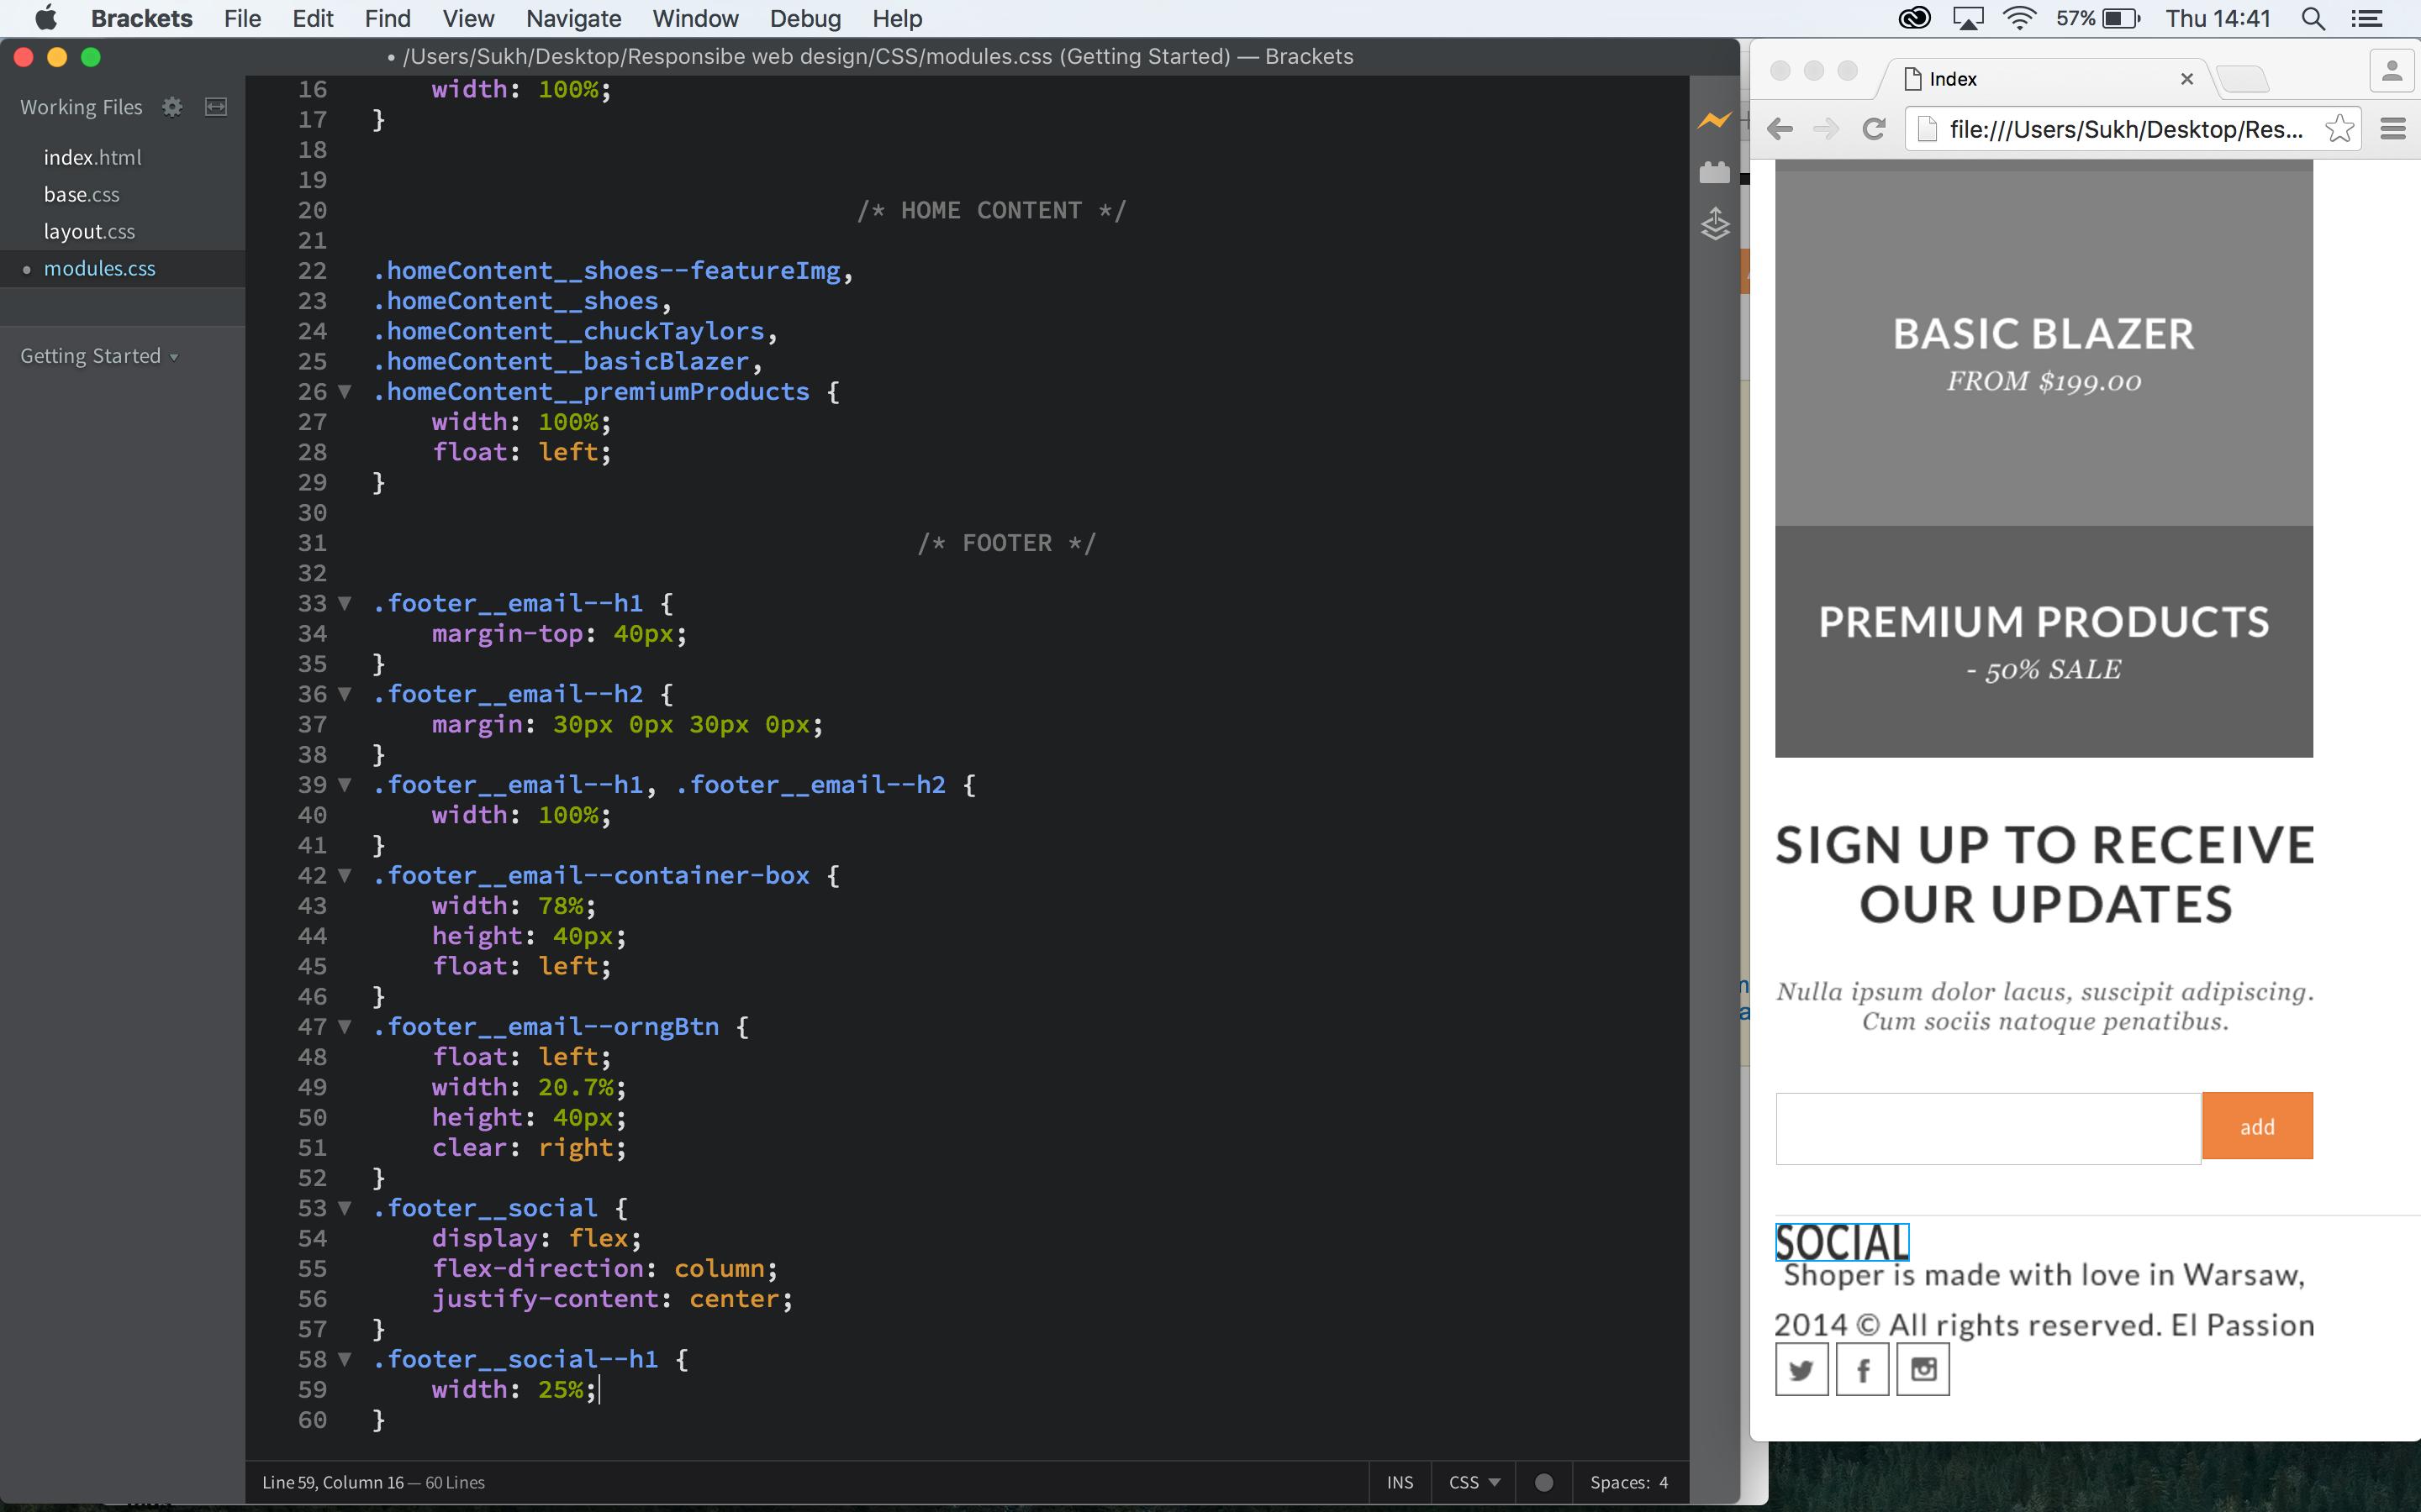Collapse the .footer__social rule block

(x=345, y=1208)
